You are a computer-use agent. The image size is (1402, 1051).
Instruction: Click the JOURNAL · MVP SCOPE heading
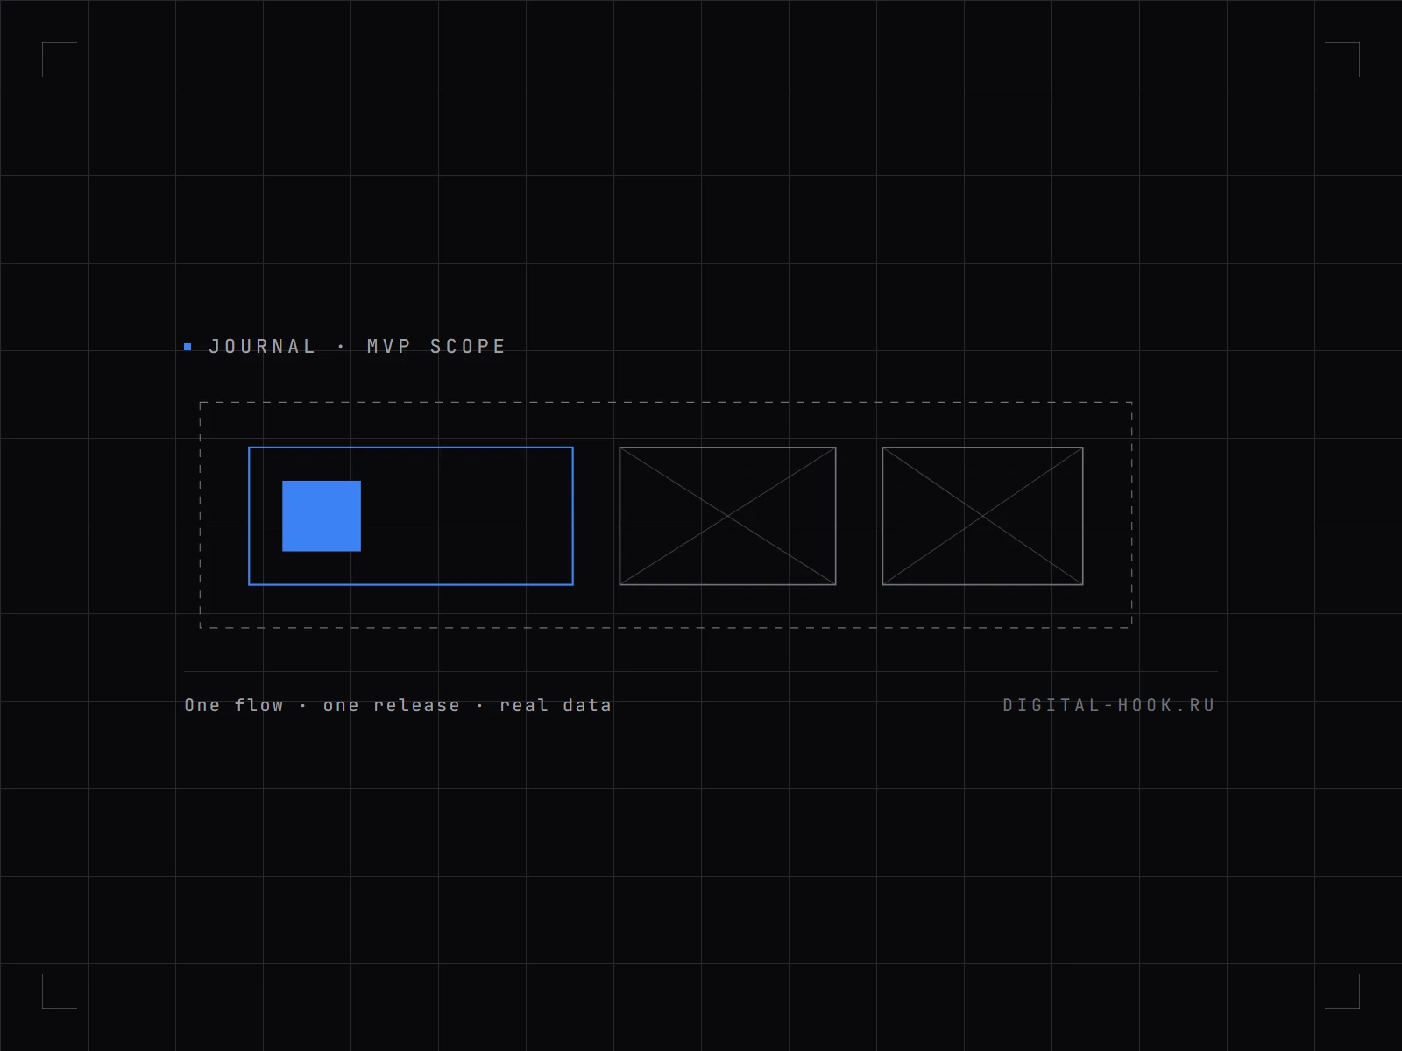358,347
